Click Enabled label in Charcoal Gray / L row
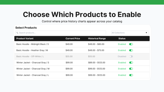164x92 pixels. coord(122,75)
